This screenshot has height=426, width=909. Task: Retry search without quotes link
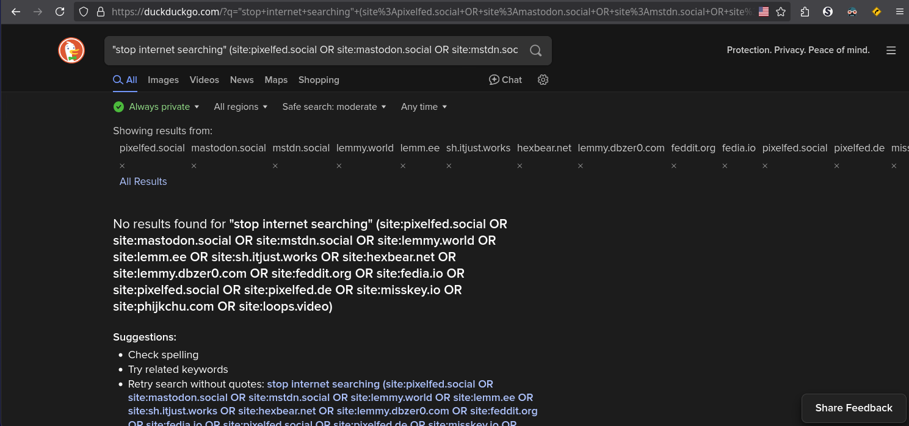[333, 405]
